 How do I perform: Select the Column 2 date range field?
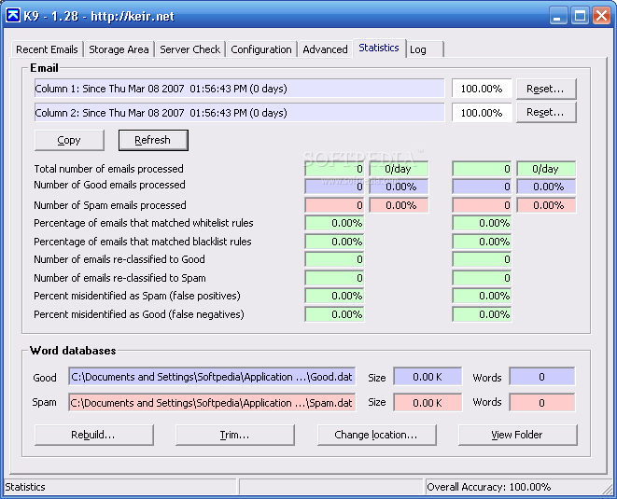click(x=239, y=113)
